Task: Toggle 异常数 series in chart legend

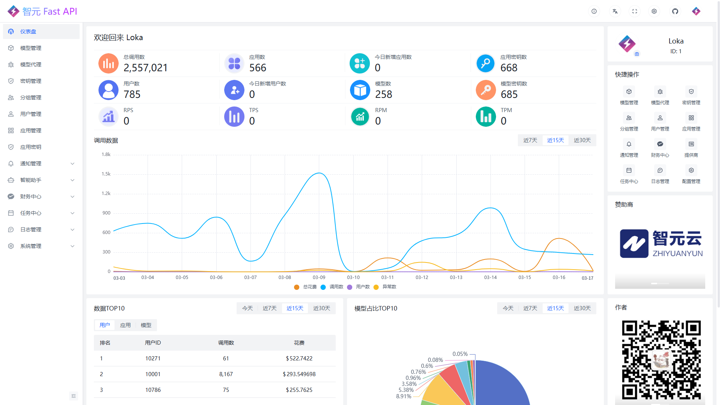Action: [x=385, y=287]
